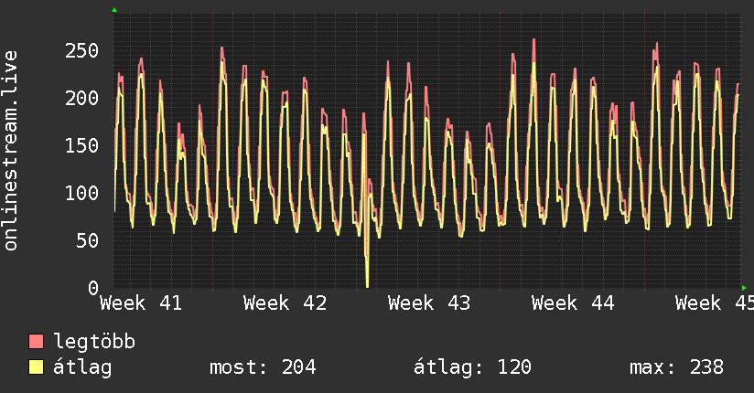Click the Week 43 axis label
The height and width of the screenshot is (393, 754).
point(429,303)
